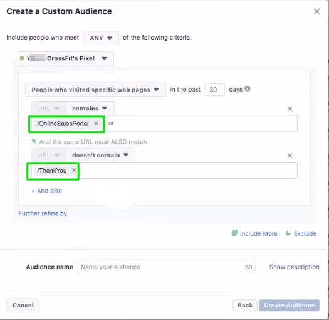The width and height of the screenshot is (329, 320).
Task: Open the contains condition dropdown
Action: [90, 109]
